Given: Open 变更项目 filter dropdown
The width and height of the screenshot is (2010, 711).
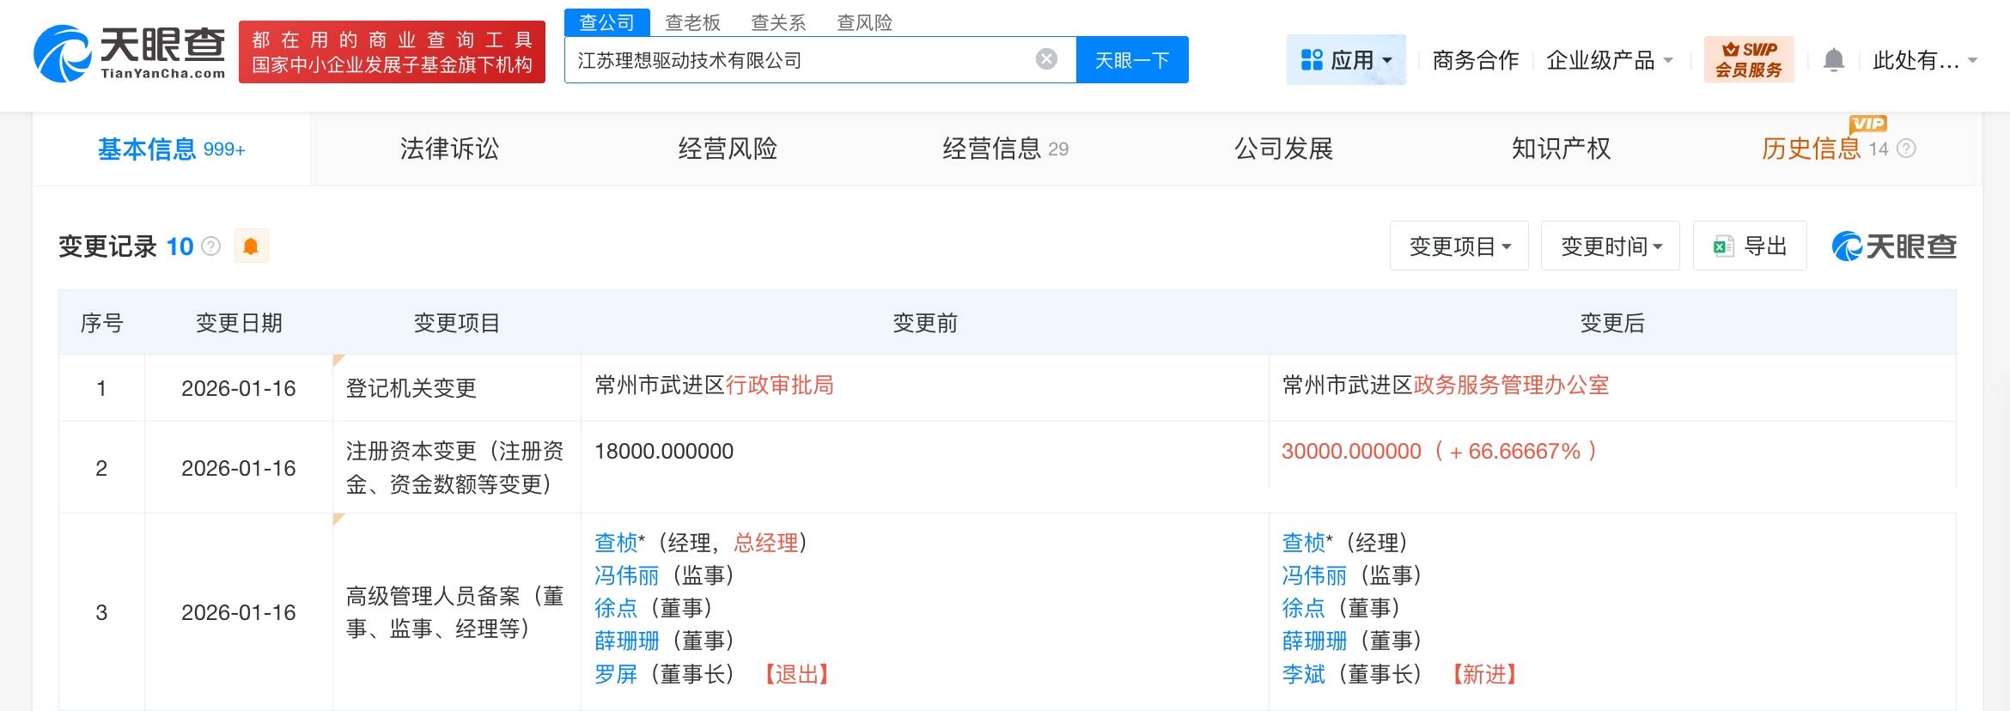Looking at the screenshot, I should click(x=1459, y=246).
